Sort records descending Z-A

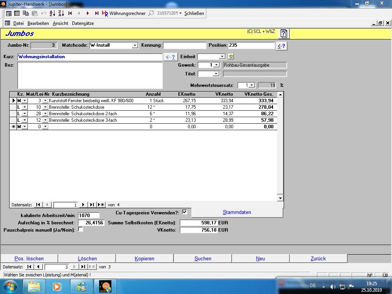click(61, 13)
